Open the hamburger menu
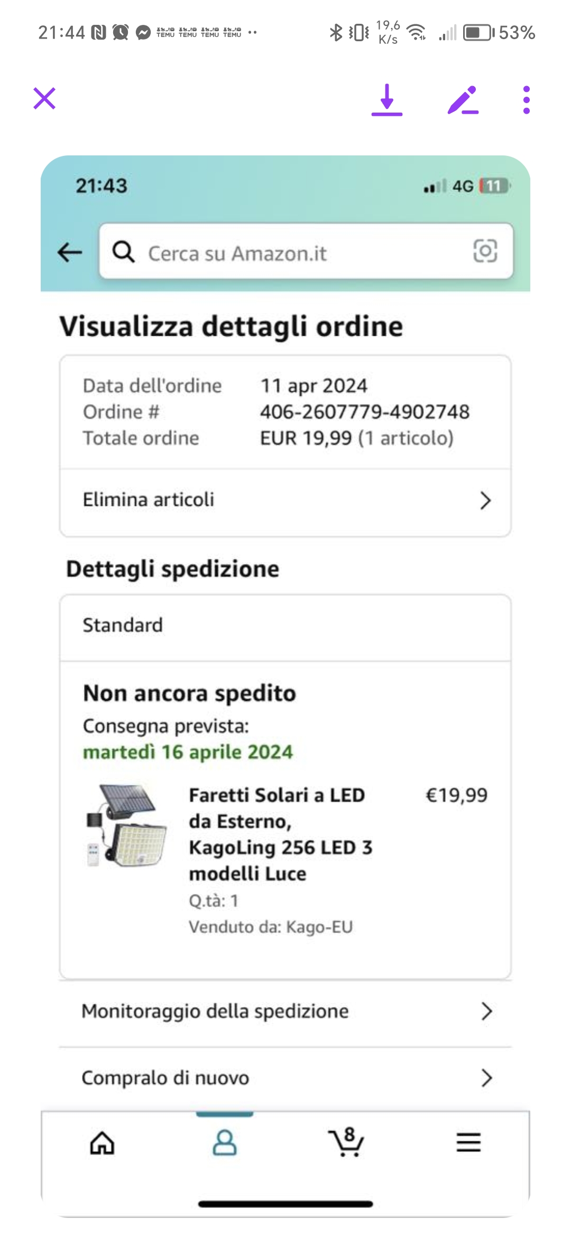 (x=468, y=1143)
